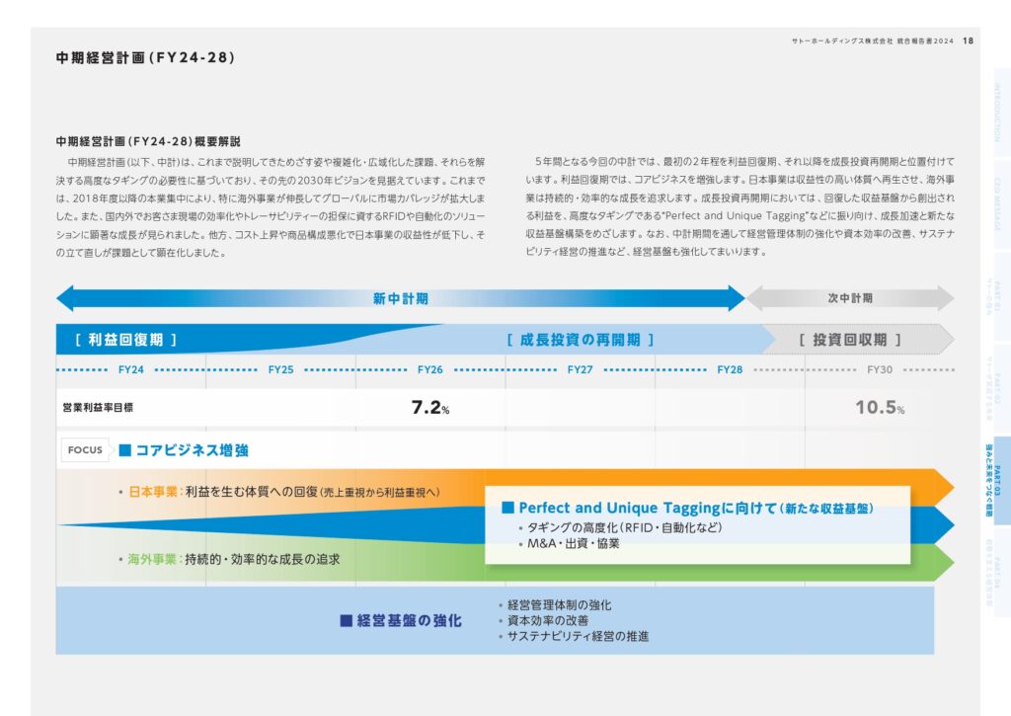Click the 海外事業 bullet line
This screenshot has width=1011, height=716.
click(229, 559)
